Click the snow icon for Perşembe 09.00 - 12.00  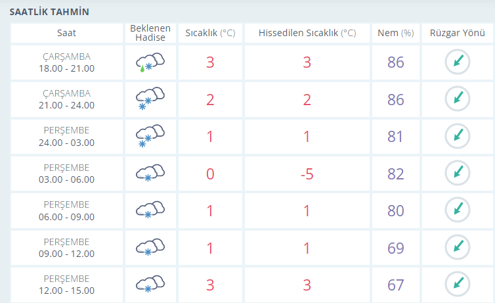click(150, 247)
